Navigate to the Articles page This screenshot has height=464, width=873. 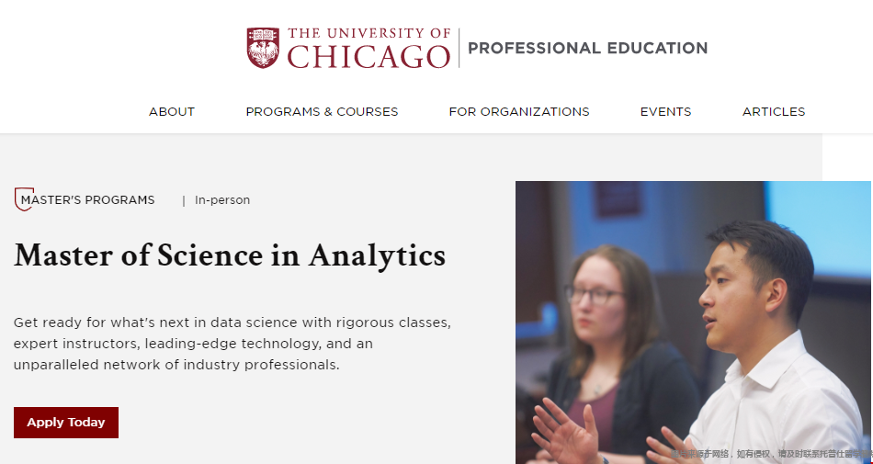pyautogui.click(x=774, y=112)
